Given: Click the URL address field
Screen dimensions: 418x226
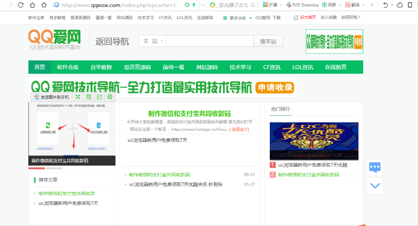Looking at the screenshot, I should 118,5.
